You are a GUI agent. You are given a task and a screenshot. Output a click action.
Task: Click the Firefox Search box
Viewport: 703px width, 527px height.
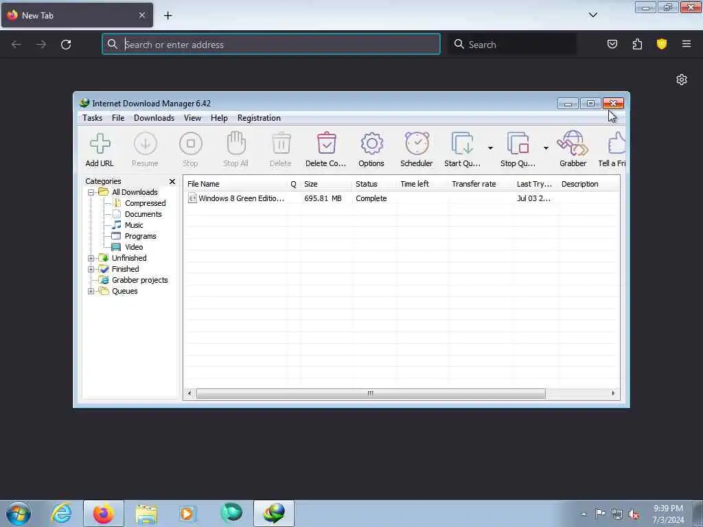tap(512, 45)
